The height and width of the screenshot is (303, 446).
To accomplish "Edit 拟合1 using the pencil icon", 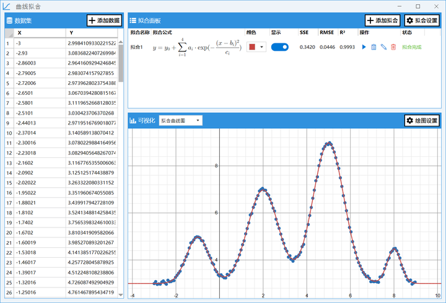I will pos(383,47).
